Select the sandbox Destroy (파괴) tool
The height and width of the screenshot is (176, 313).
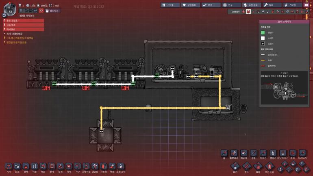click(292, 153)
